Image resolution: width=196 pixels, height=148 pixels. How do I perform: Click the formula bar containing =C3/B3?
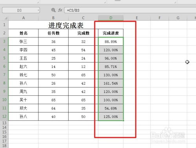pos(130,10)
